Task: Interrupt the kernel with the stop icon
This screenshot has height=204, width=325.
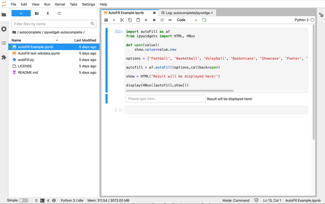Action: (154, 20)
